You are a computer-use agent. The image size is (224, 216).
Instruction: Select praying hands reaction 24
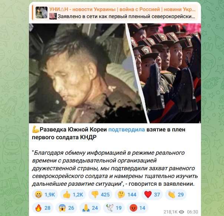click(90, 208)
